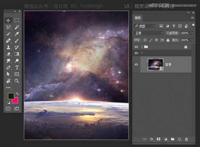200x147 pixels.
Task: Select the Magic Wand tool
Action: point(17,27)
